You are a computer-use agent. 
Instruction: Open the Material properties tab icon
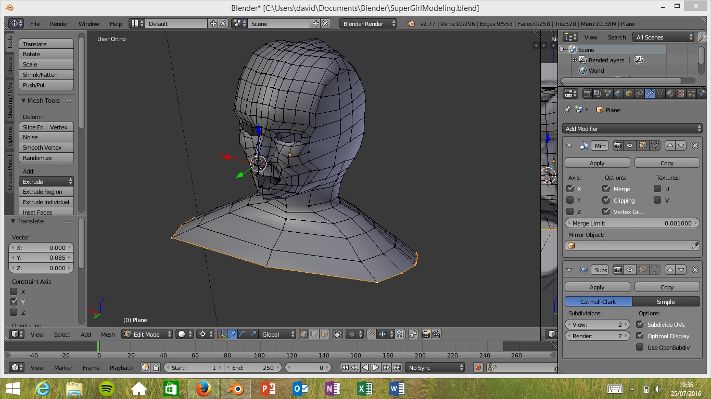670,94
